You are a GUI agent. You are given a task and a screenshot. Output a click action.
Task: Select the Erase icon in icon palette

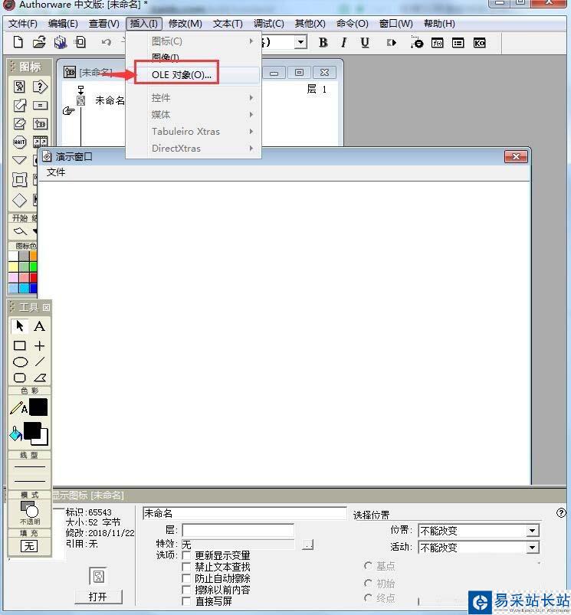[x=19, y=123]
